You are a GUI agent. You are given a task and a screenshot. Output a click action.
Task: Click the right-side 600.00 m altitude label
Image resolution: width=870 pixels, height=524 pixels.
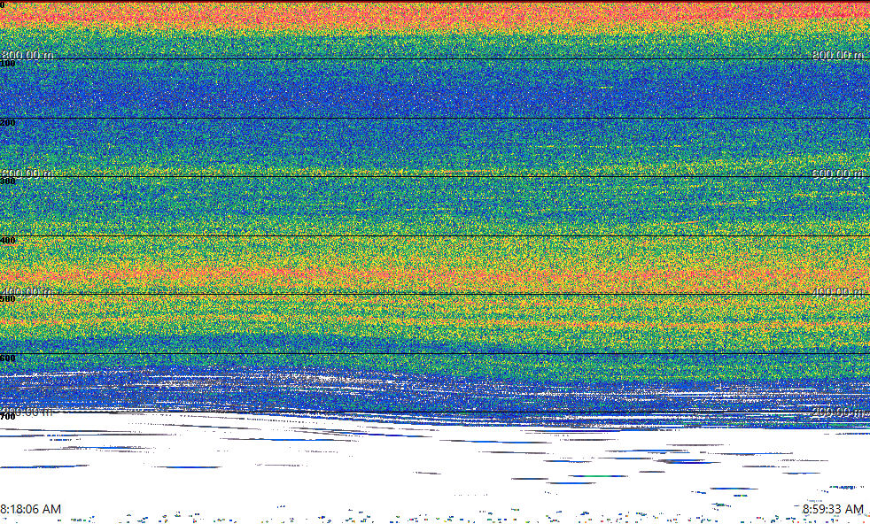838,173
